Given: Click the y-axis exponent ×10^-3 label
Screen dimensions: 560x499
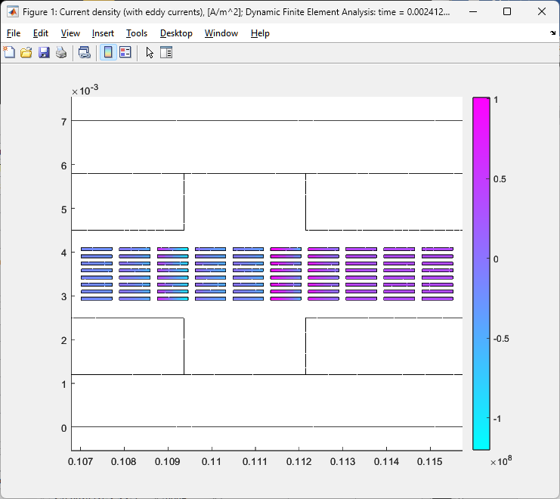Looking at the screenshot, I should (85, 90).
